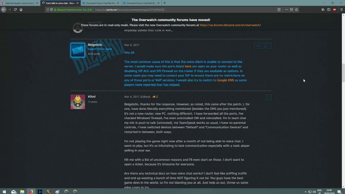Open volume control in tray

[x=314, y=192]
